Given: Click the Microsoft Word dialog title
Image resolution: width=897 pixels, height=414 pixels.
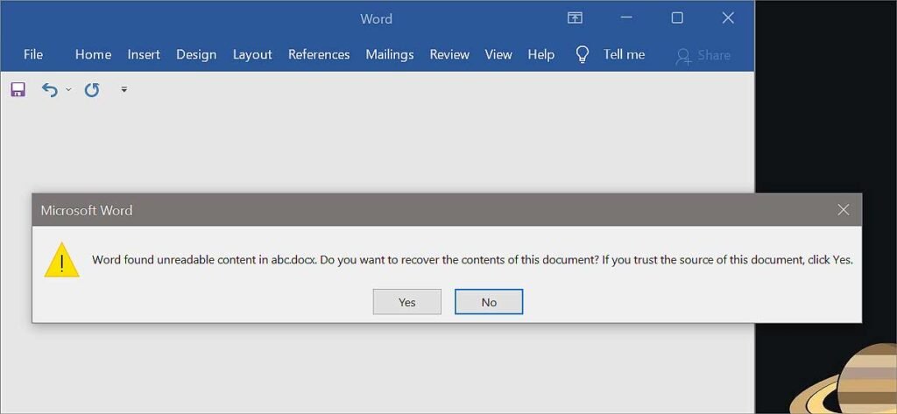Looking at the screenshot, I should (87, 210).
